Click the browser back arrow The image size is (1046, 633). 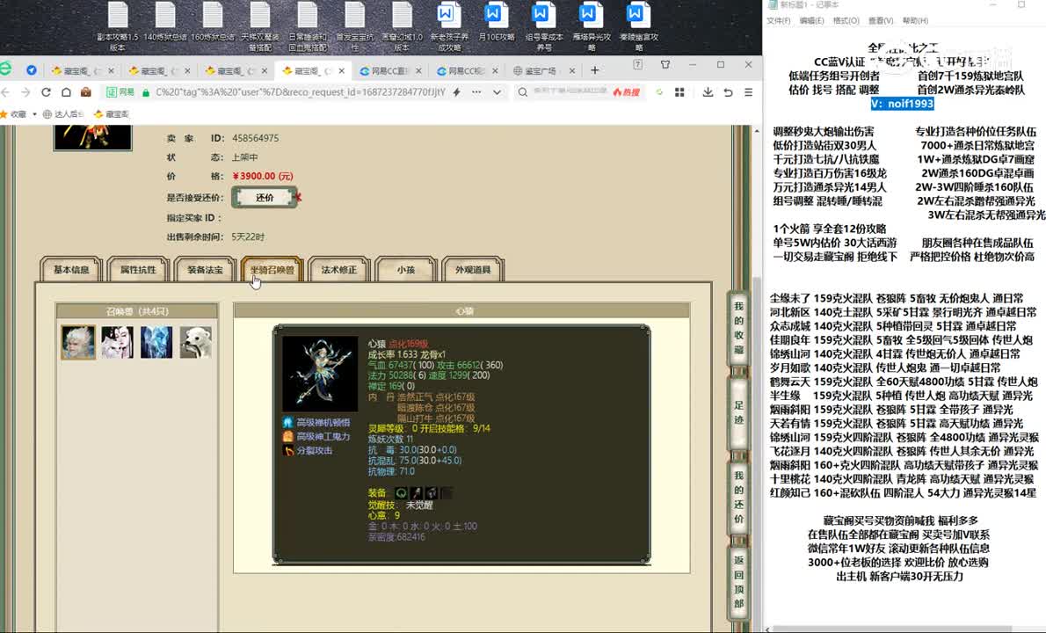[6, 92]
